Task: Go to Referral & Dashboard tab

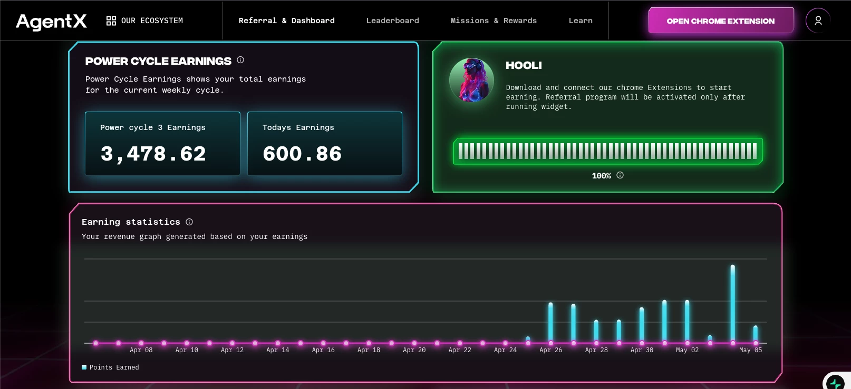Action: (286, 21)
